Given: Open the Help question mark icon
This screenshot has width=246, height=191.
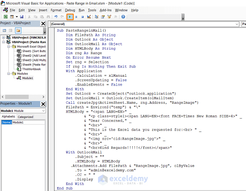Looking at the screenshot, I should click(123, 17).
